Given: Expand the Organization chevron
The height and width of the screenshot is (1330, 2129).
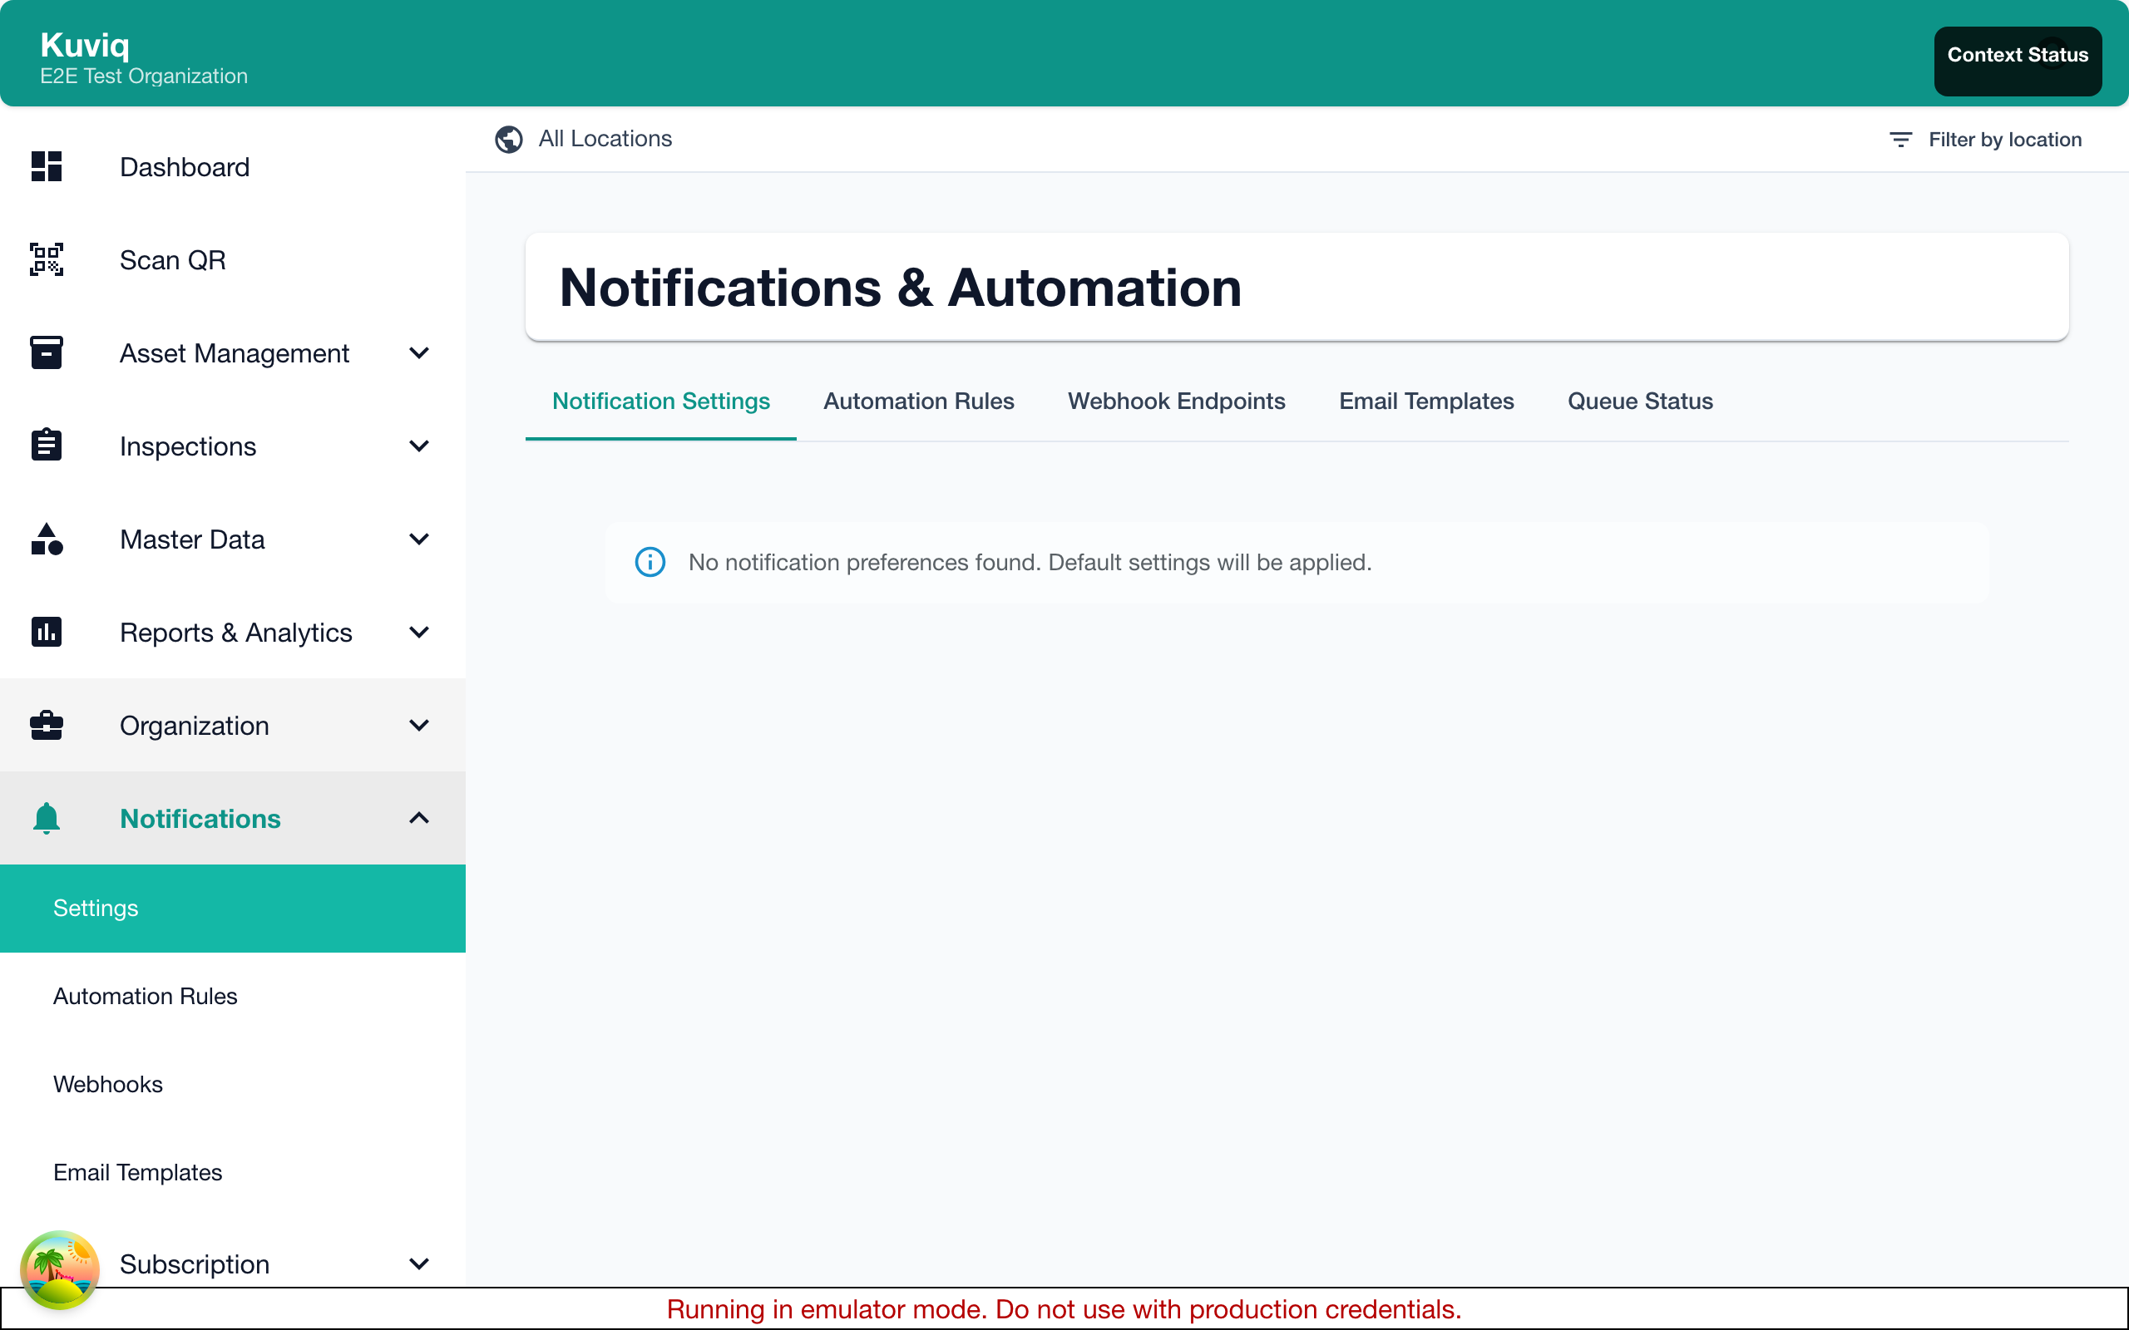Looking at the screenshot, I should [420, 726].
